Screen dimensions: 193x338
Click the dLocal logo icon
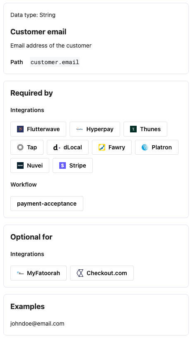pyautogui.click(x=57, y=147)
